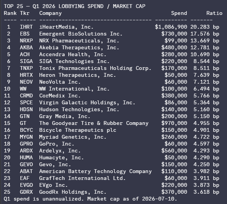Click the spend value '$480,000'
Image resolution: width=227 pixels, height=204 pixels.
(x=174, y=47)
